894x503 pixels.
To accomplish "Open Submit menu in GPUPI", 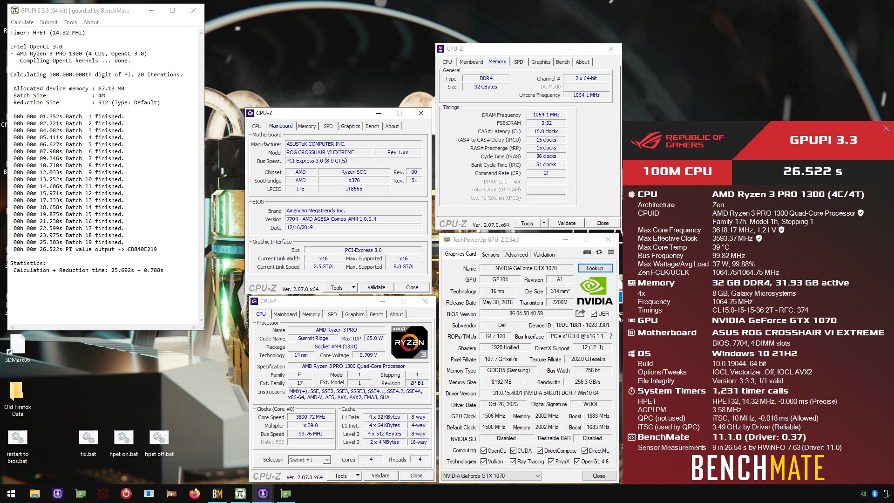I will (48, 22).
